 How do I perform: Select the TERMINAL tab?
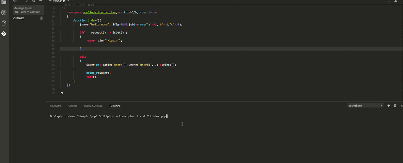point(115,106)
